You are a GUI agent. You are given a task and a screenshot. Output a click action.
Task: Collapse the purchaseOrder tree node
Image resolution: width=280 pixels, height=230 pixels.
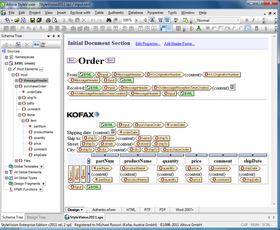click(x=17, y=86)
